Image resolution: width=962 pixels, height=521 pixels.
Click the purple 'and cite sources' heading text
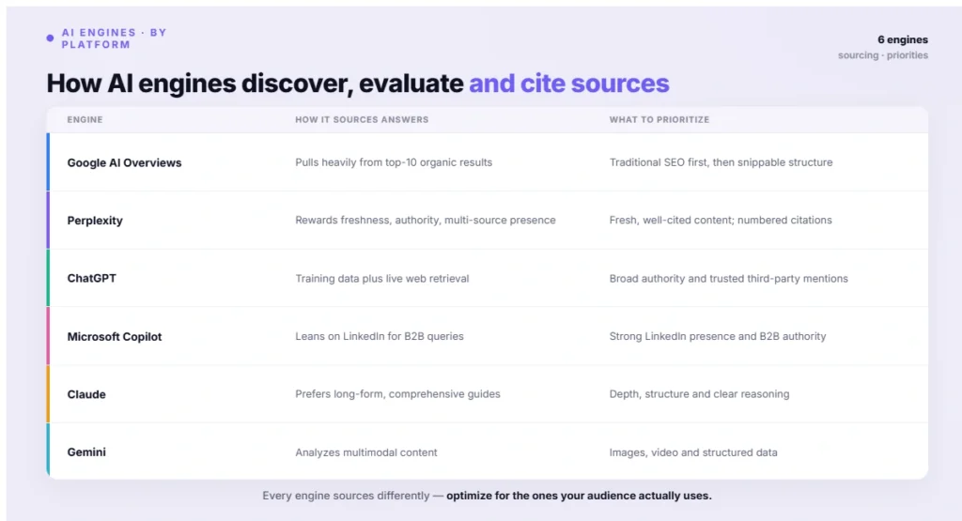[x=568, y=84]
